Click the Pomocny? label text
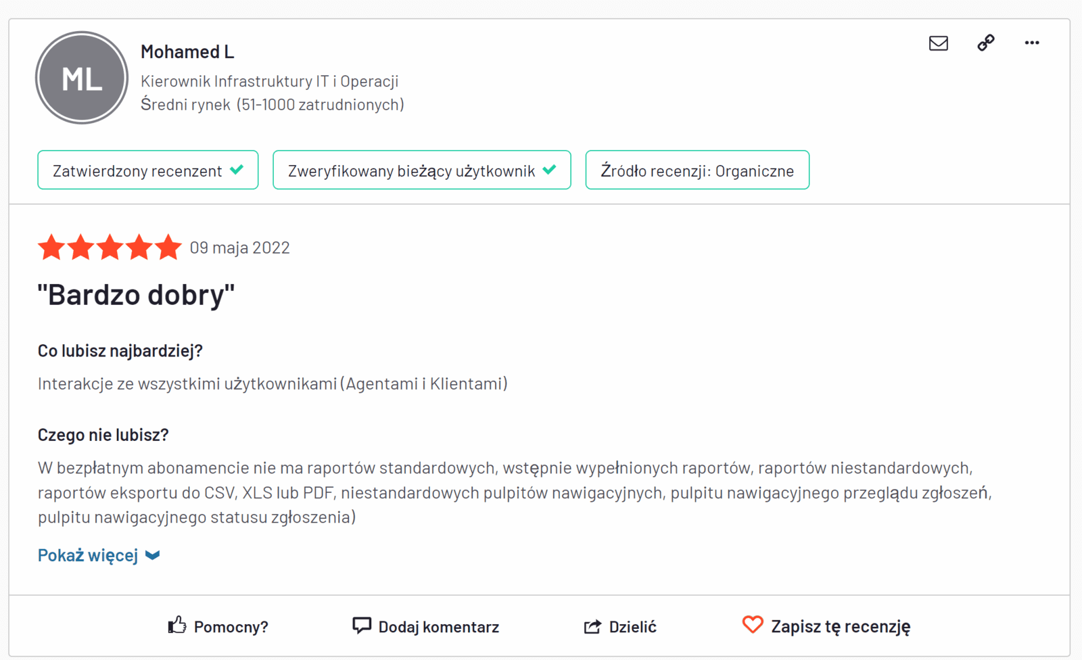Viewport: 1082px width, 660px height. pos(231,627)
